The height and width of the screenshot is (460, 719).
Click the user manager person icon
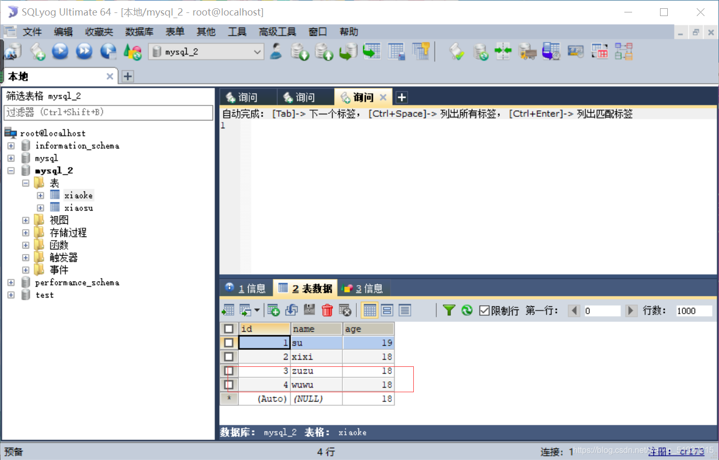pos(277,51)
